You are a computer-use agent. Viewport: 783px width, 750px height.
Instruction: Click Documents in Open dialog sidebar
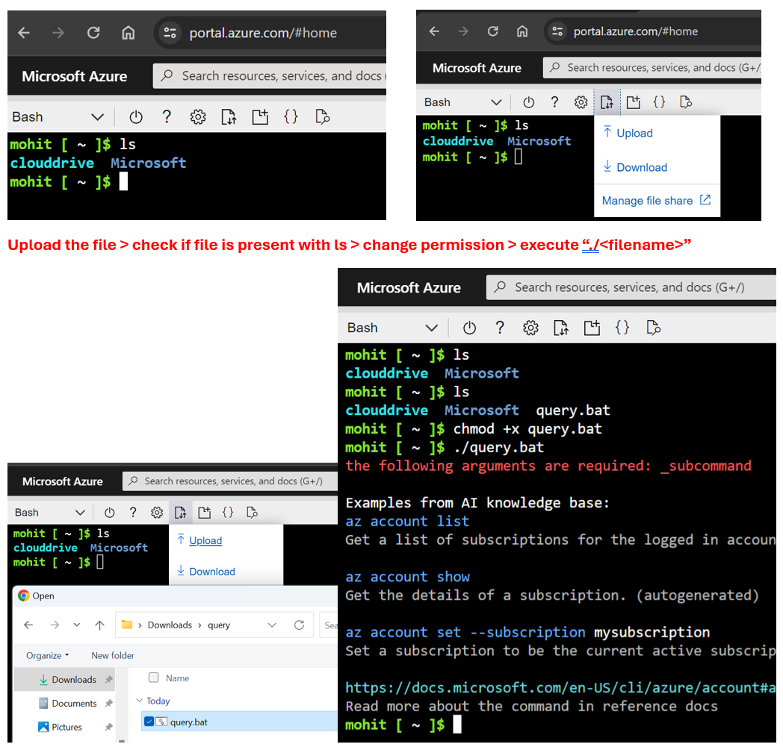click(x=74, y=703)
